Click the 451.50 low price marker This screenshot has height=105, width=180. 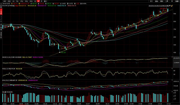coord(63,52)
